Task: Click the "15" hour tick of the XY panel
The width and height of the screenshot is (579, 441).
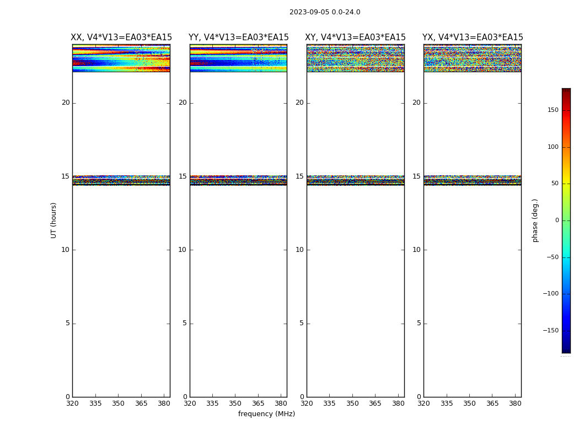Action: 299,176
